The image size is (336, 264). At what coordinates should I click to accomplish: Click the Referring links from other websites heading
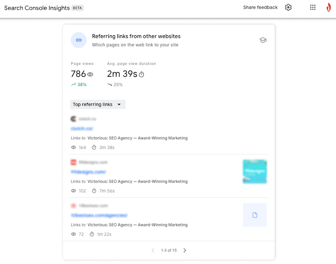pos(136,36)
